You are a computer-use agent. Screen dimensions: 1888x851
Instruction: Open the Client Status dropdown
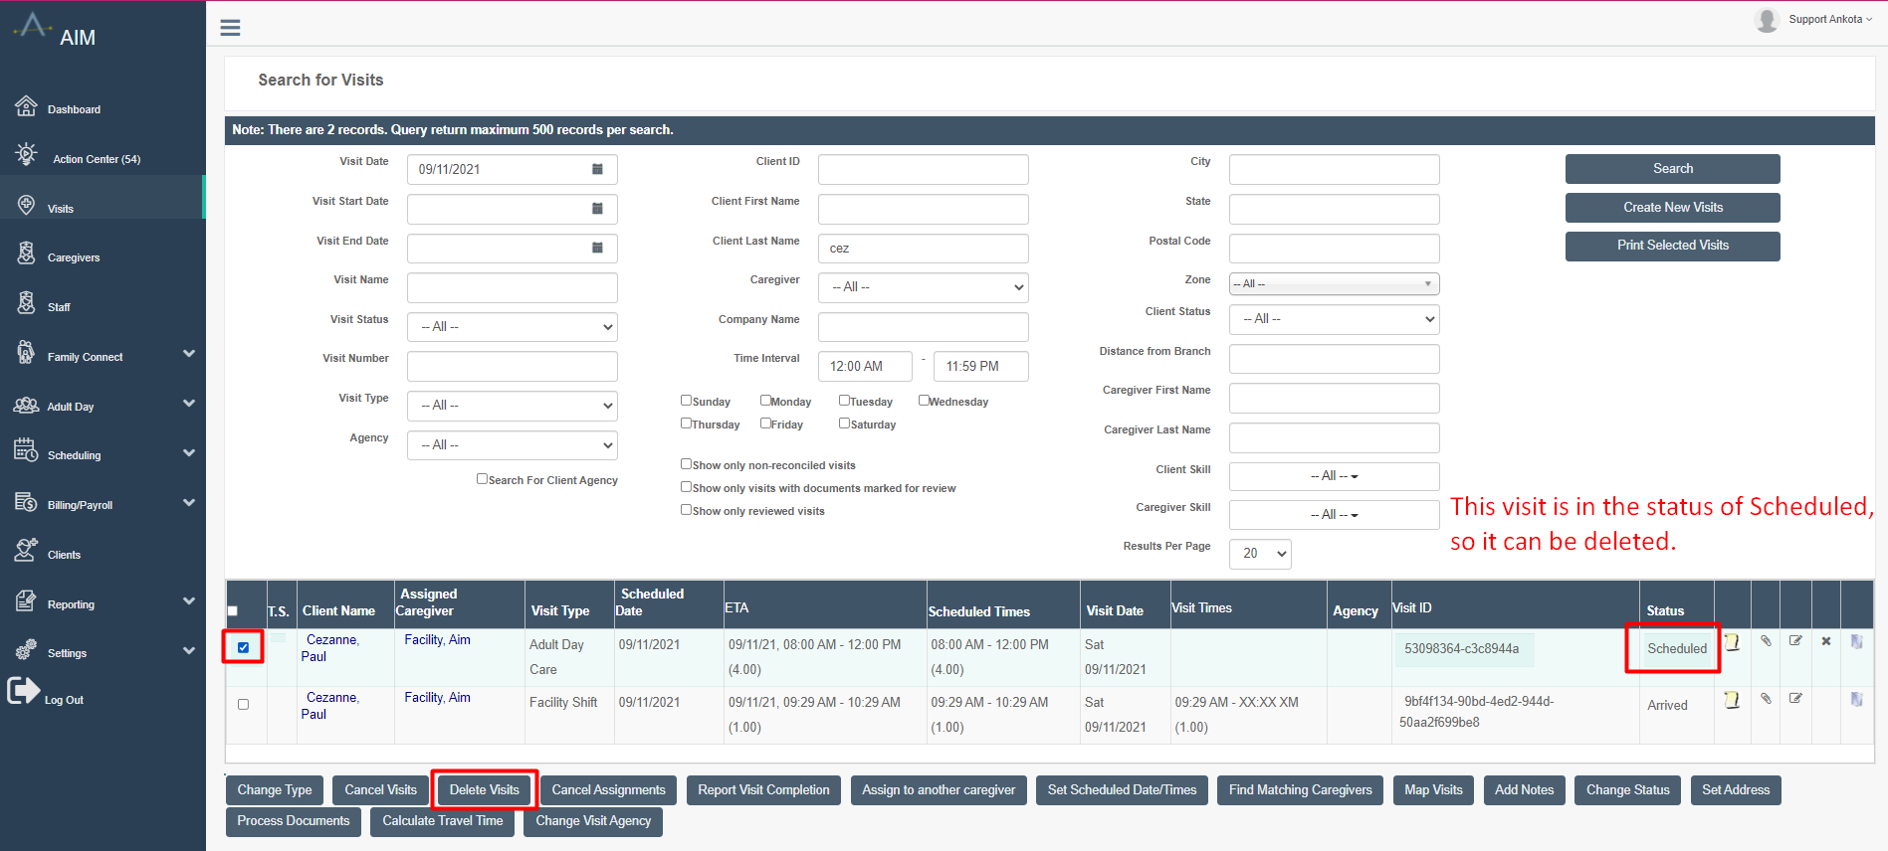[1335, 319]
